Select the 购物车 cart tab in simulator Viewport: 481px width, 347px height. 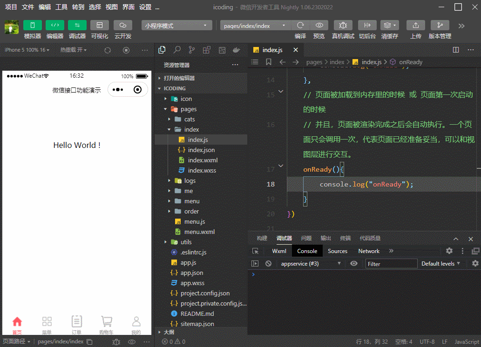pyautogui.click(x=107, y=325)
